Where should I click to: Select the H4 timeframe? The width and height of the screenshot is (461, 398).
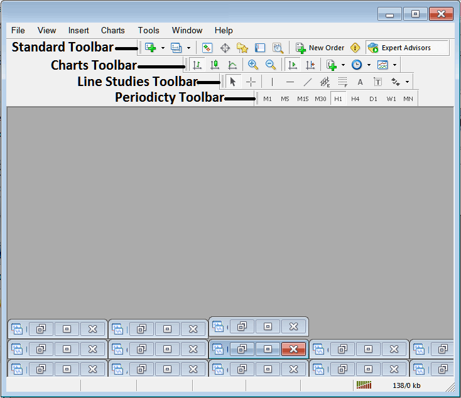(x=355, y=99)
